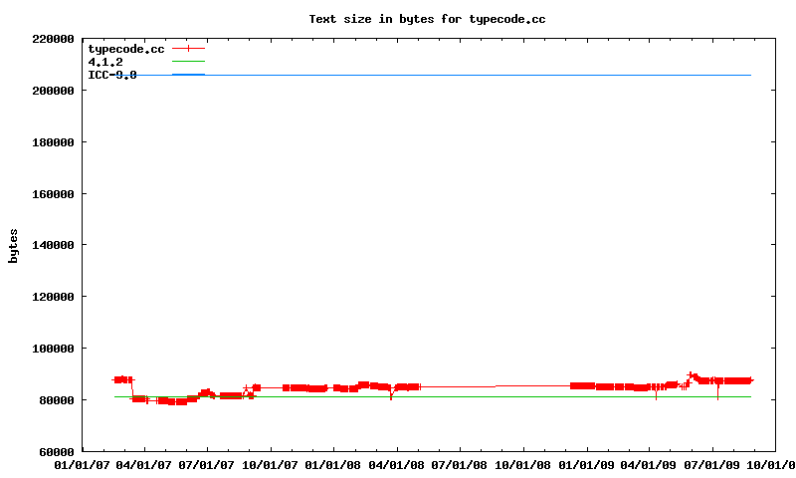Select the typecode.cc legend label
The height and width of the screenshot is (478, 796).
[x=126, y=49]
